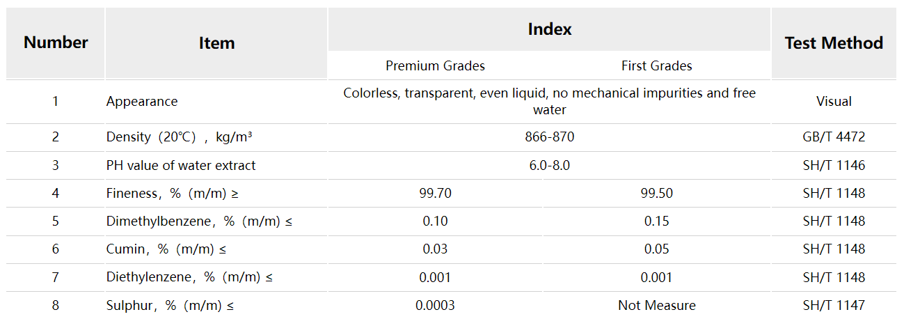Image resolution: width=904 pixels, height=335 pixels.
Task: Click the GB/T 4472 test method
Action: (834, 137)
